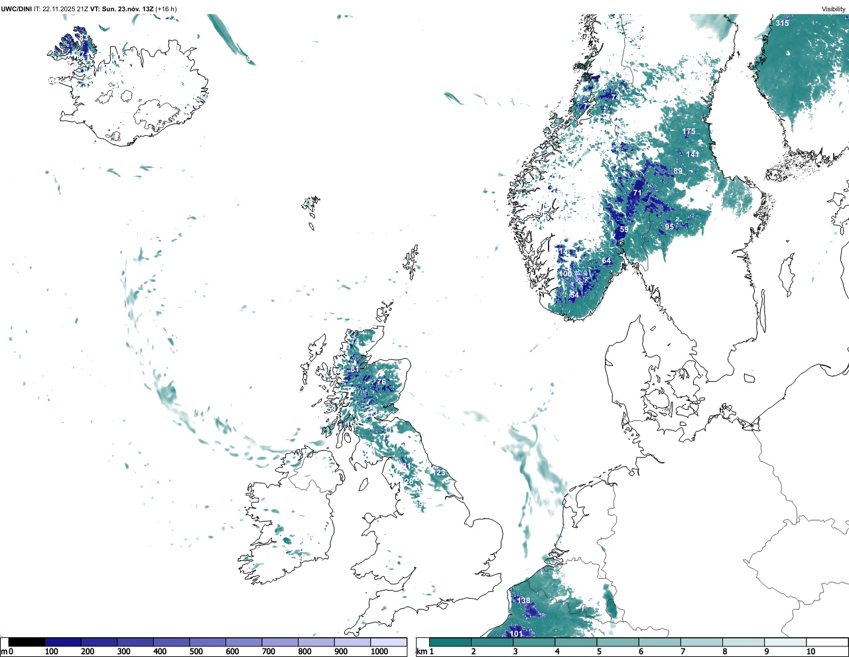Click the '141' visibility value on map

[x=693, y=154]
